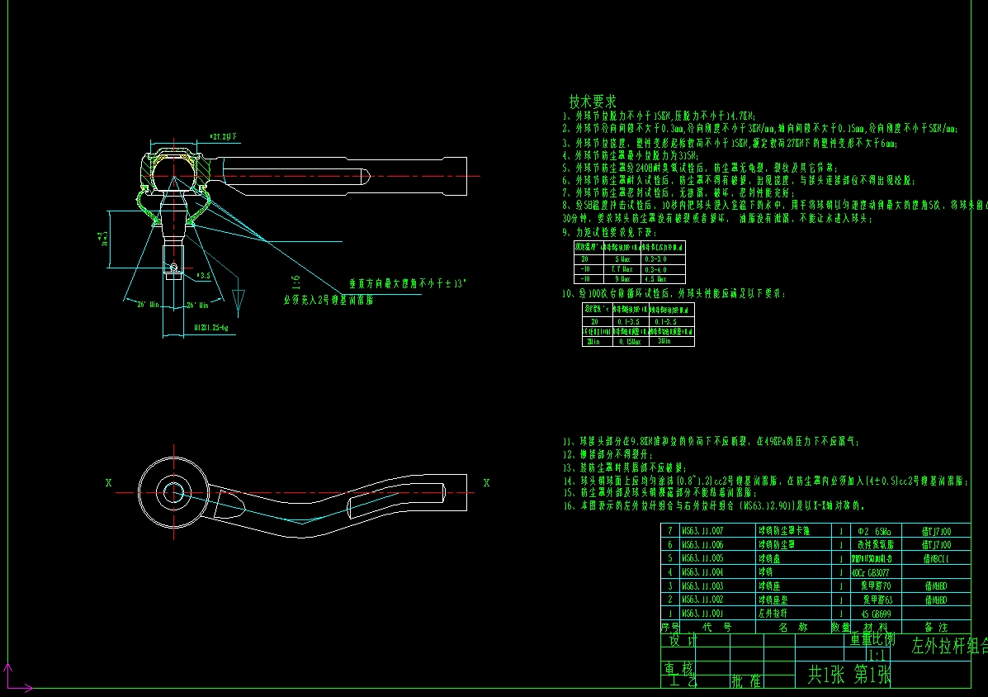
Task: Click part code MS63.11.003 in parts list
Action: [702, 586]
